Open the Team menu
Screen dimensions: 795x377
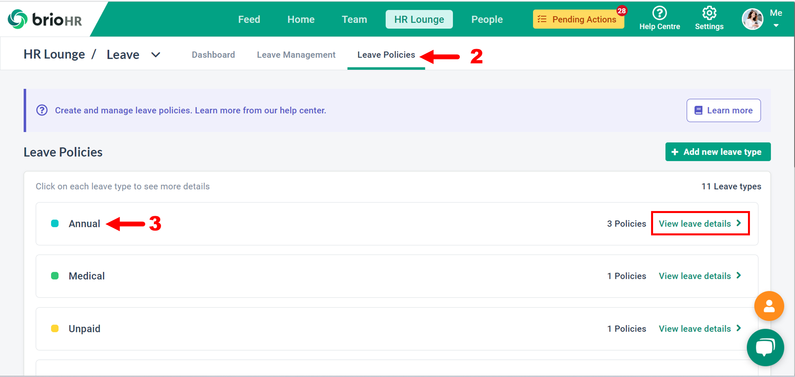click(354, 19)
